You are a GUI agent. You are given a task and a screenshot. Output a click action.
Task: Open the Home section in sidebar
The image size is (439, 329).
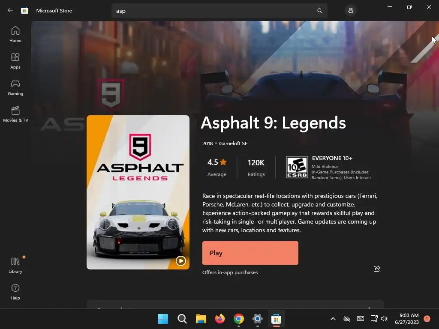pyautogui.click(x=15, y=34)
